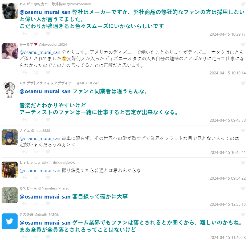Open がーるず profile avatar

pos(10,51)
